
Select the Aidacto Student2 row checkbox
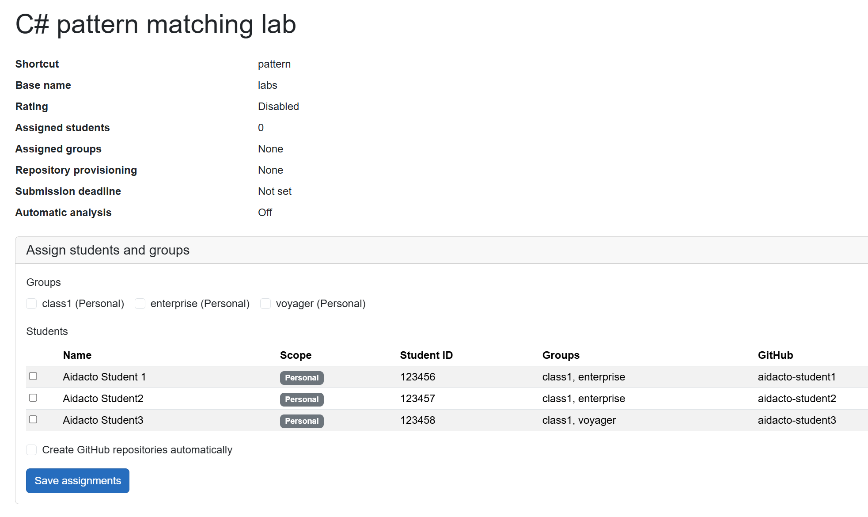point(33,398)
